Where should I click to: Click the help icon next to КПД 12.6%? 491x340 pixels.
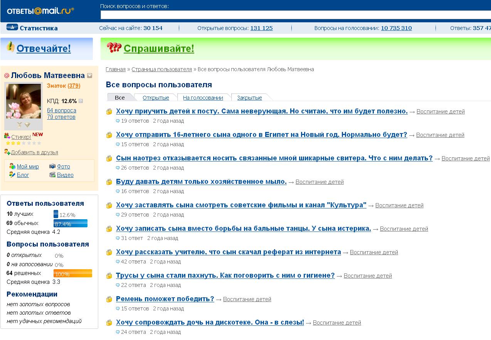[x=81, y=101]
